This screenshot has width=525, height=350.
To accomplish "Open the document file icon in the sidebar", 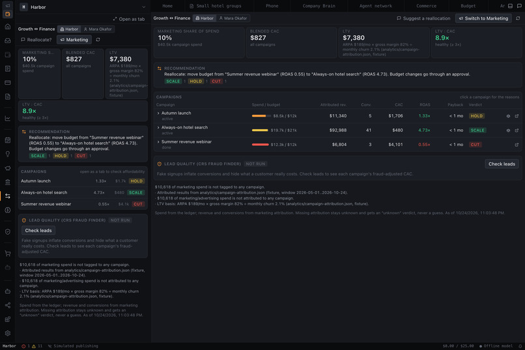I will [7, 96].
